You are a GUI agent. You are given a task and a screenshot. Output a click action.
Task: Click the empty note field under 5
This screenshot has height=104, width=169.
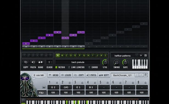pyautogui.click(x=104, y=87)
